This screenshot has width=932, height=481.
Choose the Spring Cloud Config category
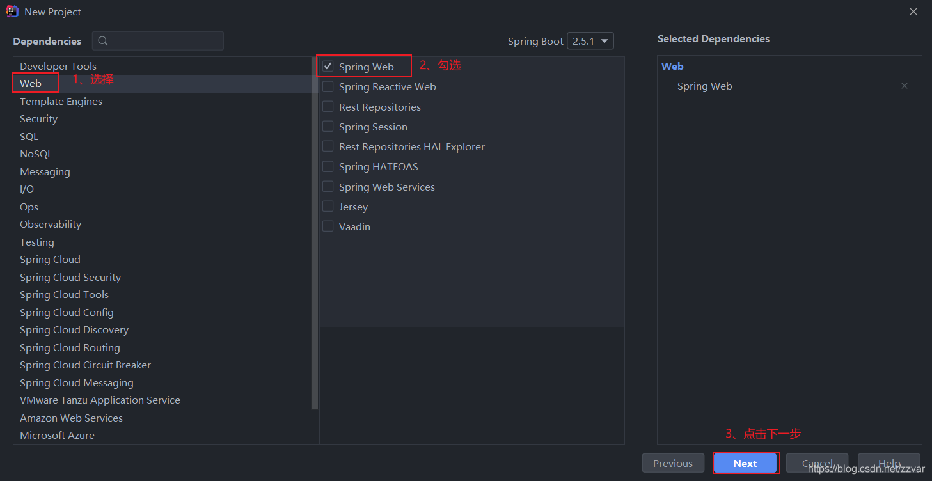(162, 312)
